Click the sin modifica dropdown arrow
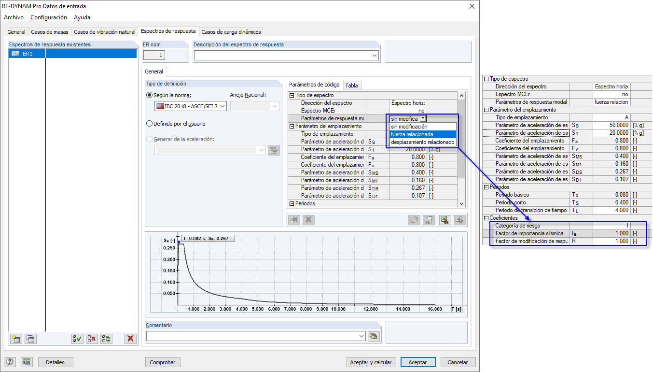This screenshot has width=653, height=372. [423, 118]
